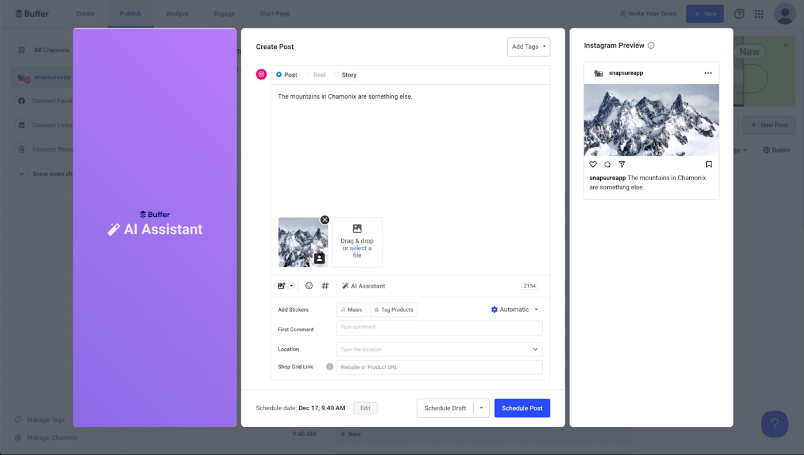Click the Schedule Post button

pyautogui.click(x=522, y=408)
